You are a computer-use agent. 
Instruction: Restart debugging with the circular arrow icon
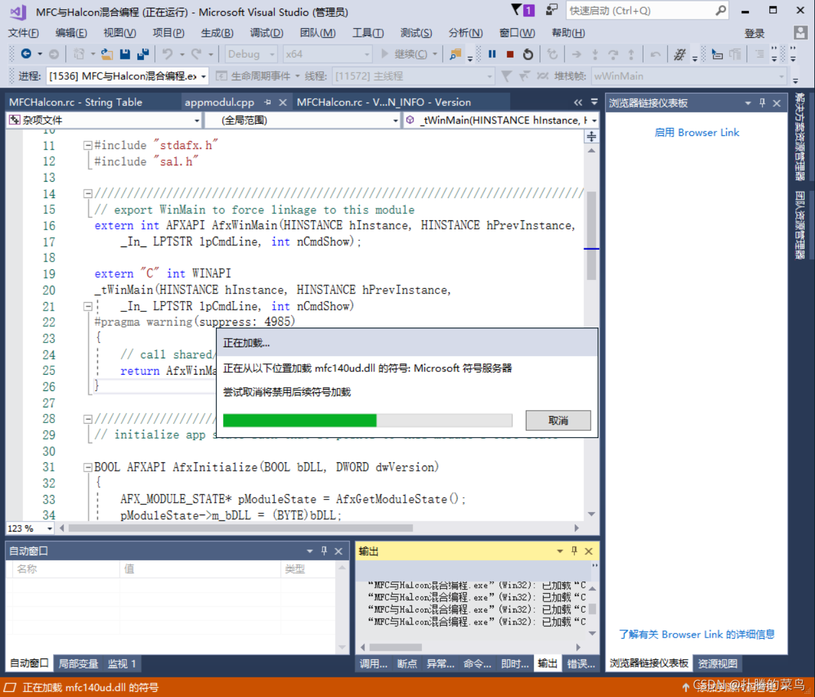click(x=528, y=54)
